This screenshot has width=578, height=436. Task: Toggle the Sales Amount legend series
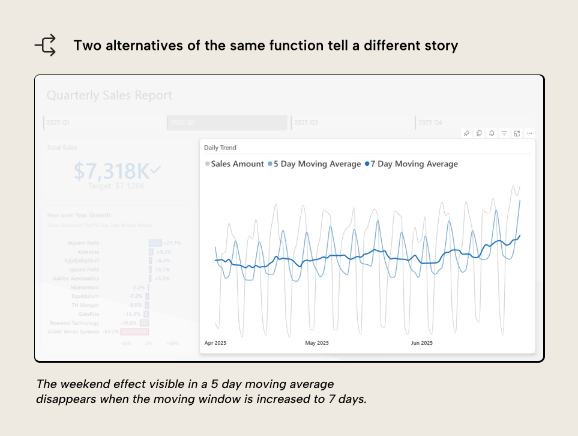point(236,163)
